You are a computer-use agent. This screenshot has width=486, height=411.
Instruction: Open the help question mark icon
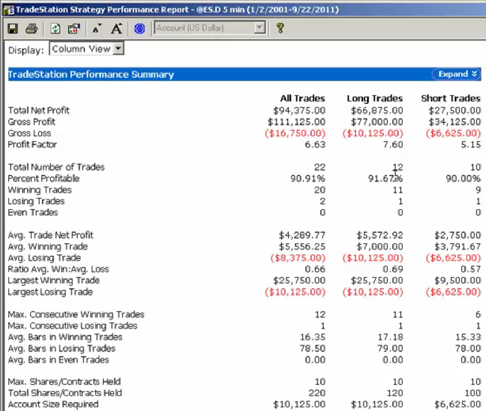click(280, 28)
